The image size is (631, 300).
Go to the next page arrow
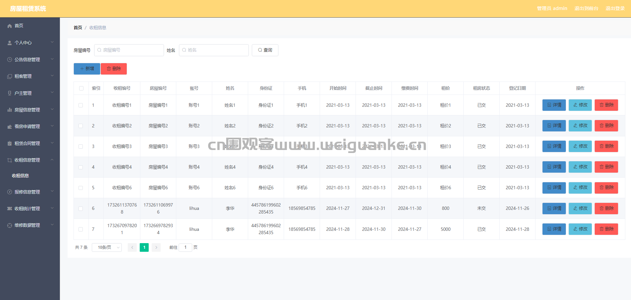coord(156,247)
